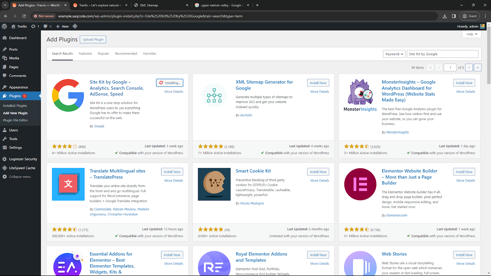
Task: Open the comments bubble in admin bar
Action: (45, 26)
